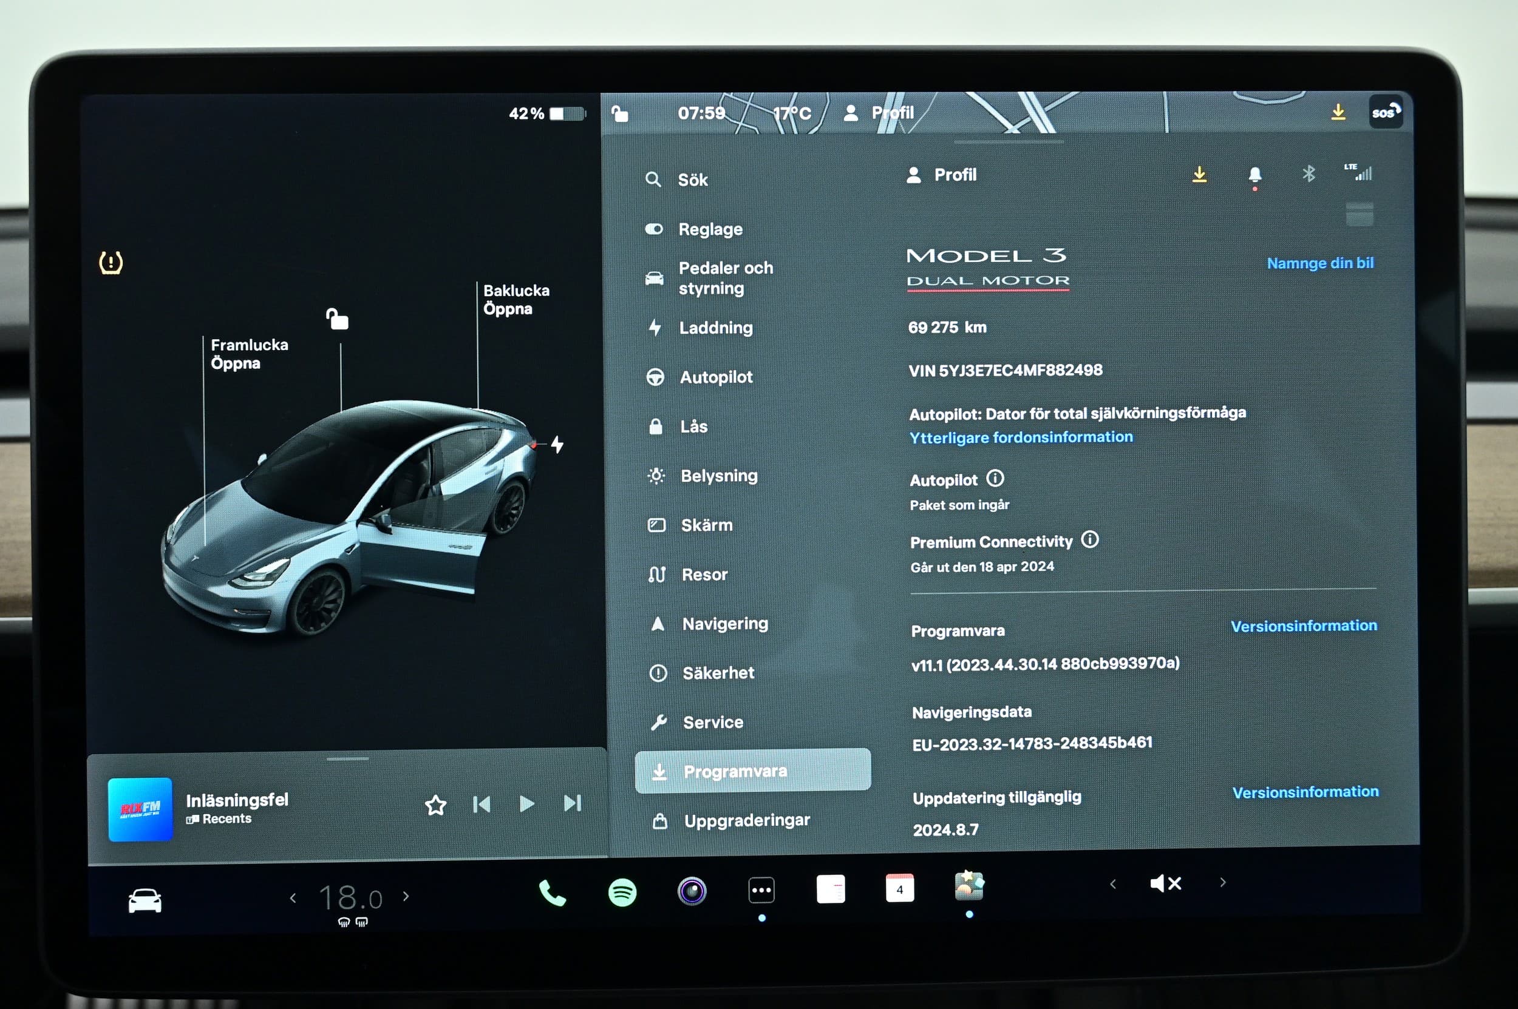Tap the media player drag handle
This screenshot has height=1009, width=1518.
pyautogui.click(x=348, y=758)
